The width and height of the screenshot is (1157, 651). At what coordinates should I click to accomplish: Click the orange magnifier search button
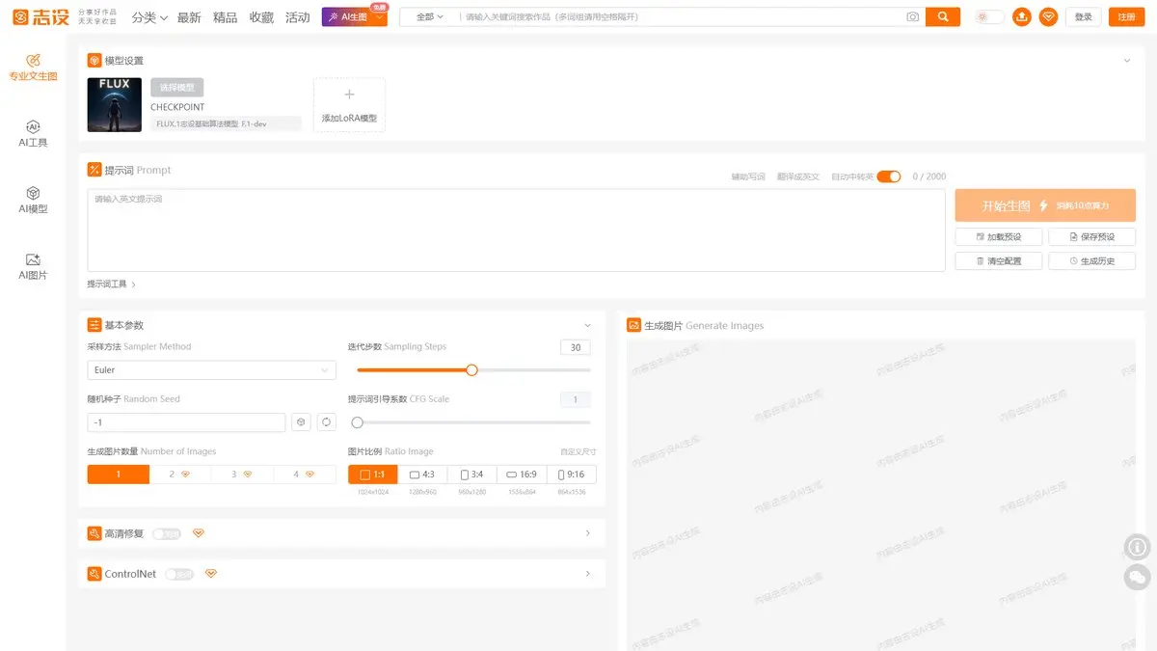point(943,17)
